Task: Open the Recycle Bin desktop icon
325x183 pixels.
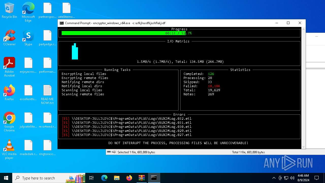Action: click(9, 10)
